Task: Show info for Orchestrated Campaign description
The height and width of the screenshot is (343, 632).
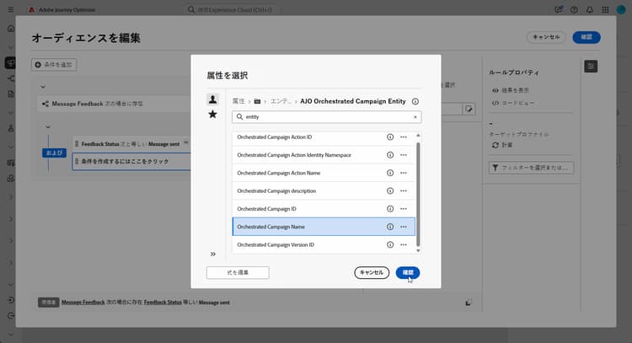Action: tap(390, 190)
